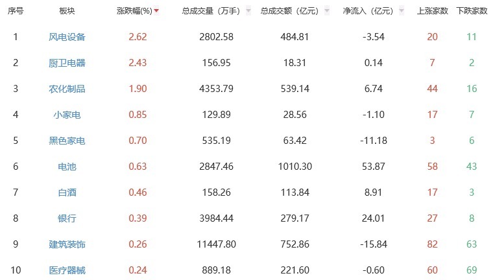Click the 板块 column header
Screen dimensions: 495x280
pos(67,11)
